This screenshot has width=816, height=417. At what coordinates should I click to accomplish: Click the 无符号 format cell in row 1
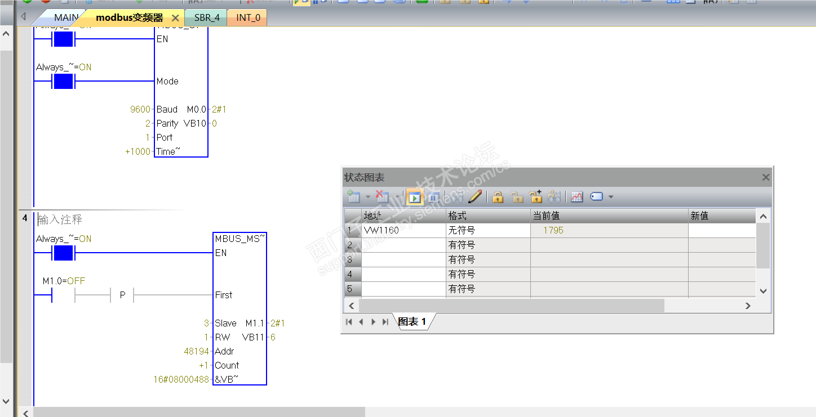(x=488, y=230)
